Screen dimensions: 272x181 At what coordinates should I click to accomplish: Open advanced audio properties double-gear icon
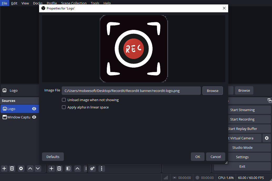pyautogui.click(x=92, y=168)
